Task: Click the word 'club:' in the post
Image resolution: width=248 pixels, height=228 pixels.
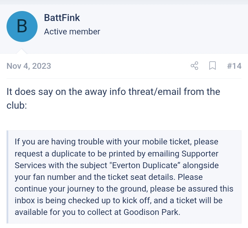Action: pyautogui.click(x=17, y=105)
